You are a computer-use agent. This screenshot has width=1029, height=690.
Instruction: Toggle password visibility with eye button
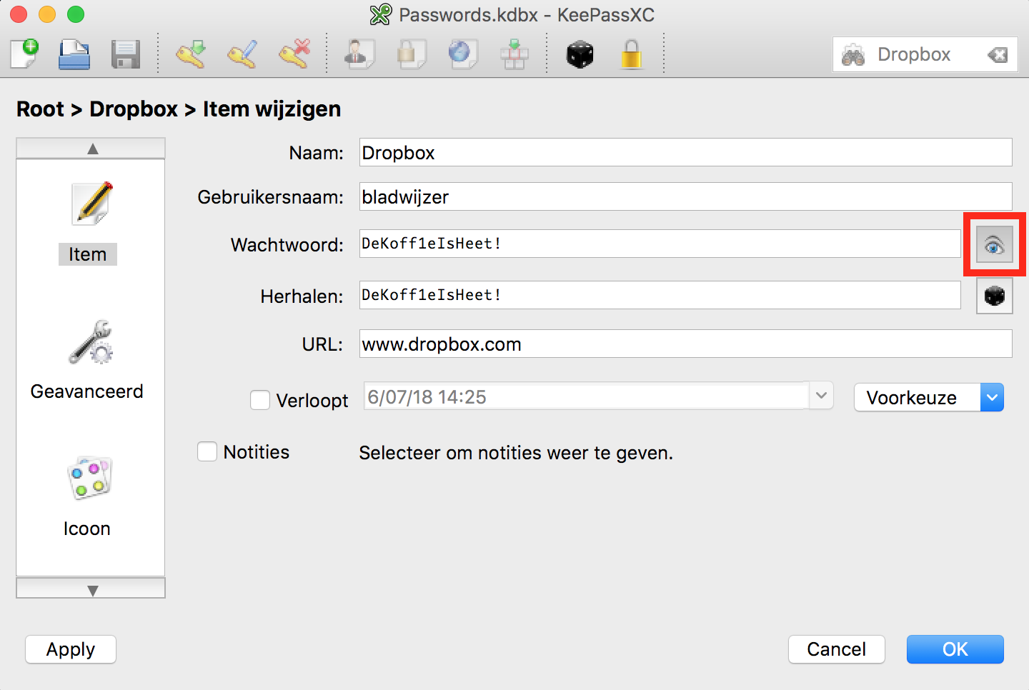(x=994, y=245)
